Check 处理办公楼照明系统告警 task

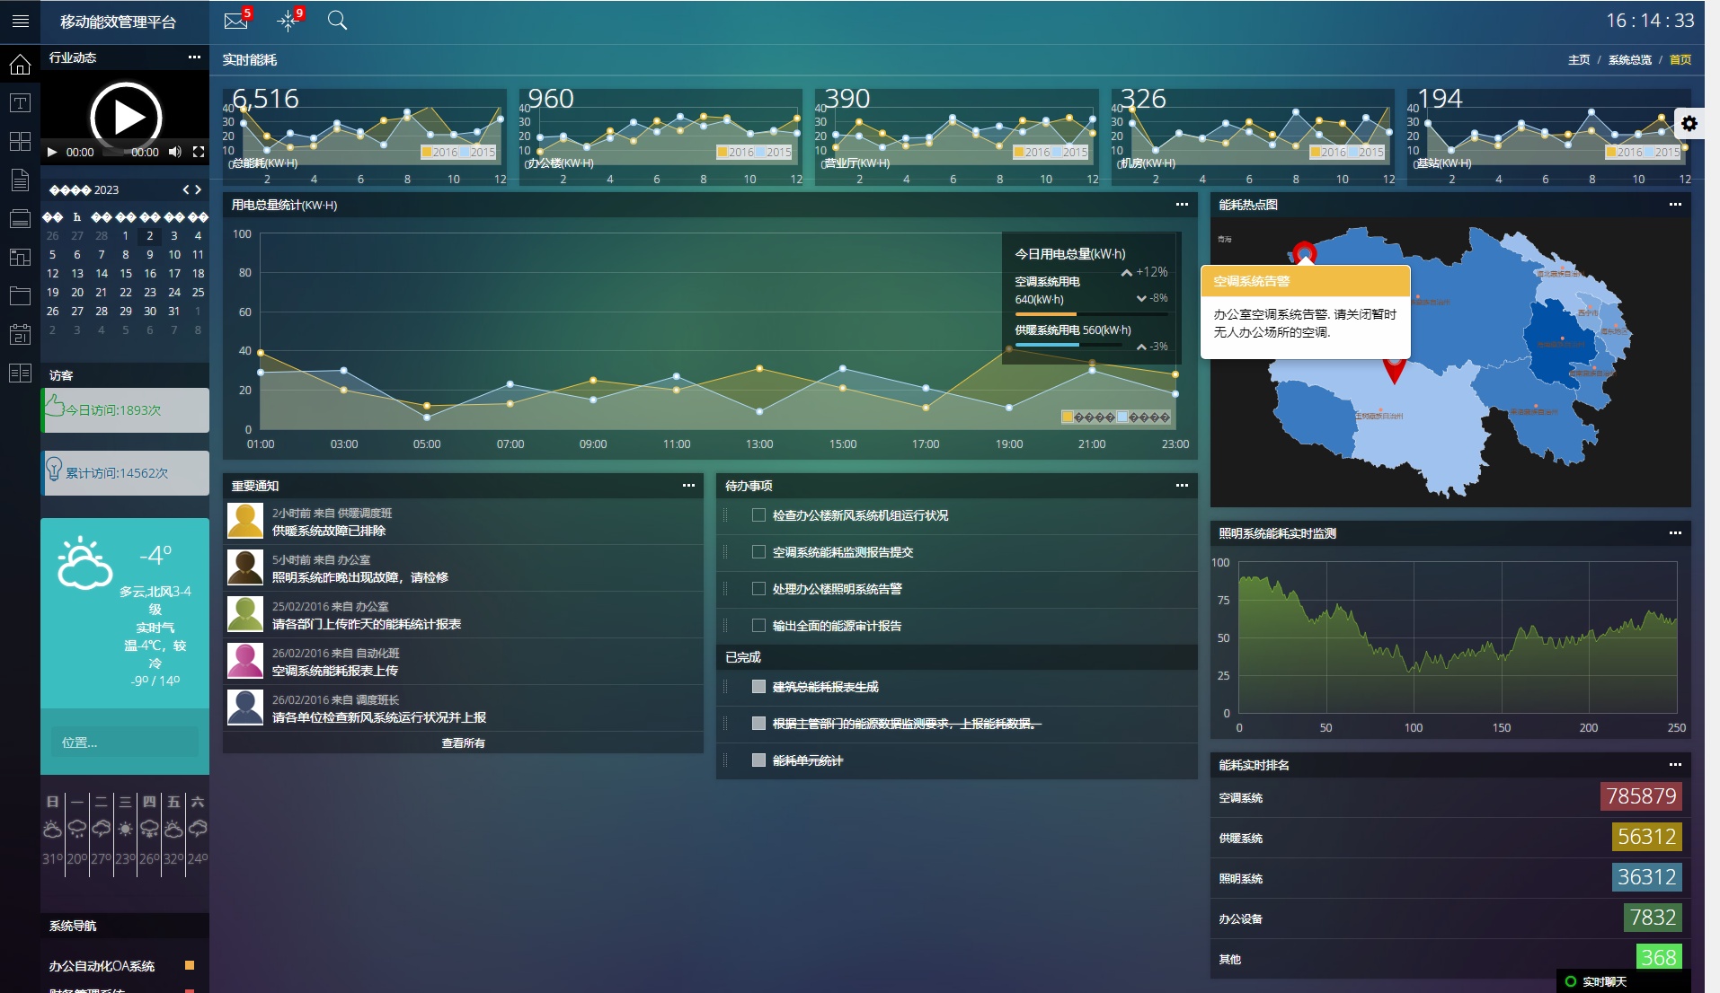[758, 589]
